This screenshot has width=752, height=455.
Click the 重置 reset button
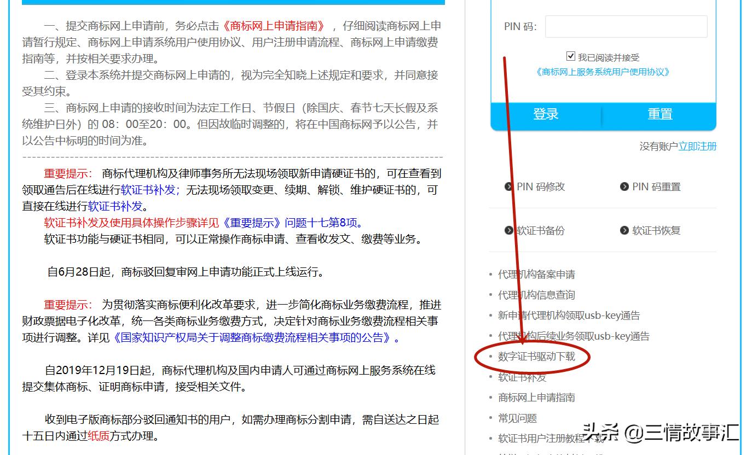(660, 114)
